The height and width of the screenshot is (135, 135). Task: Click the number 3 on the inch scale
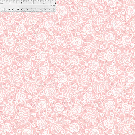[x=32, y=3]
